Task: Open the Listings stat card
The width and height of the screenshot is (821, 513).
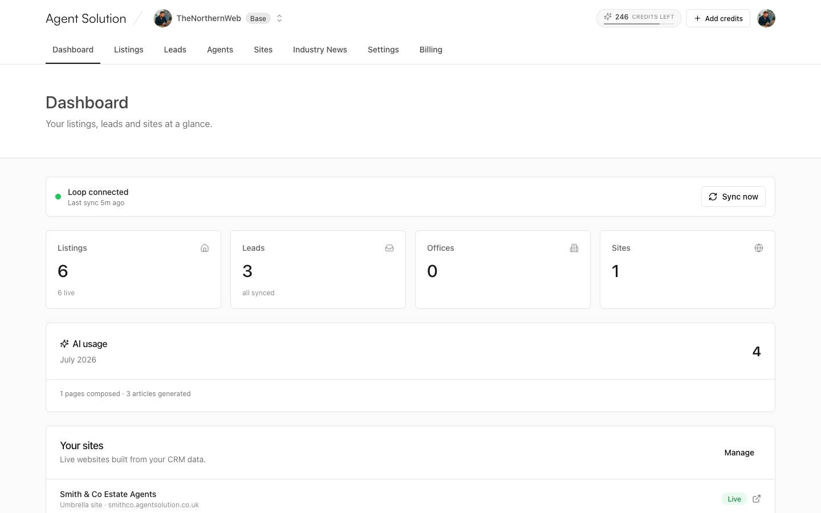Action: click(133, 270)
